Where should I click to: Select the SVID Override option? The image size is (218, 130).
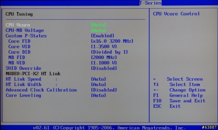click(x=24, y=69)
